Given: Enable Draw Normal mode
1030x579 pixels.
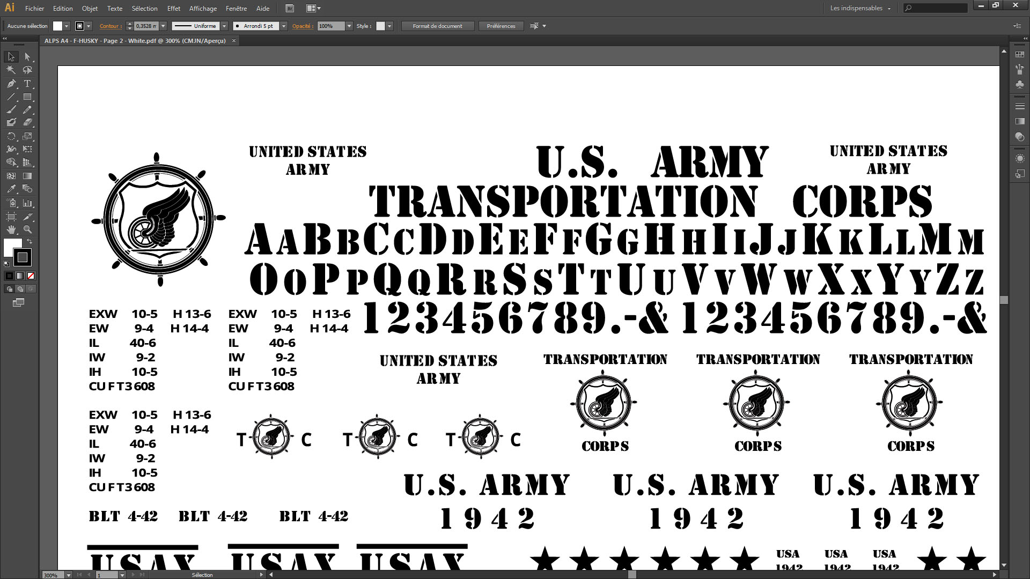Looking at the screenshot, I should pyautogui.click(x=9, y=289).
